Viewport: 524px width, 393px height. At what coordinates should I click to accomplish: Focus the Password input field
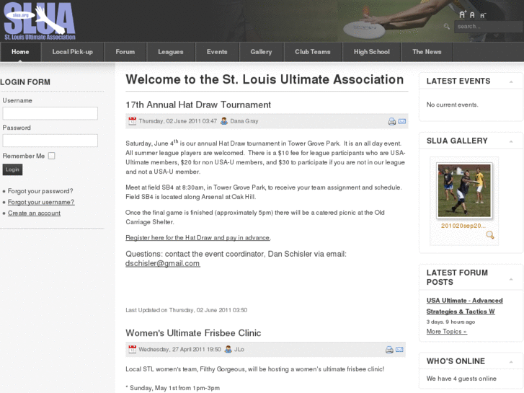(x=50, y=141)
